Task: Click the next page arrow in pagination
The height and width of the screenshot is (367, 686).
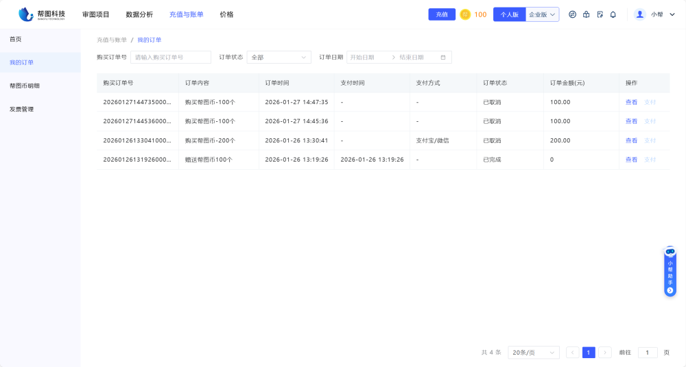Action: pos(605,353)
